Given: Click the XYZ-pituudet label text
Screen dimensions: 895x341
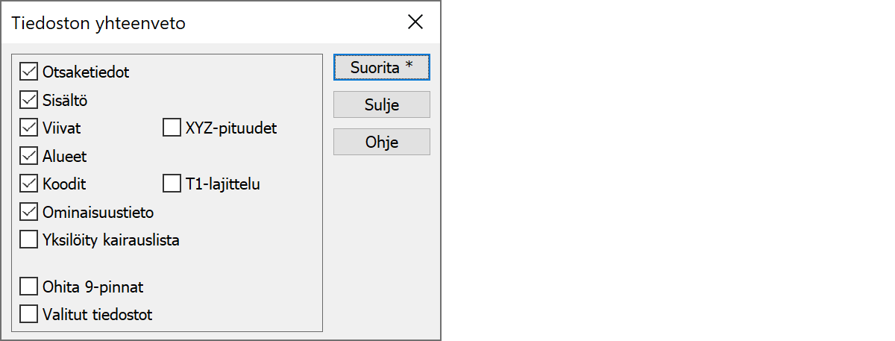Looking at the screenshot, I should [x=230, y=128].
